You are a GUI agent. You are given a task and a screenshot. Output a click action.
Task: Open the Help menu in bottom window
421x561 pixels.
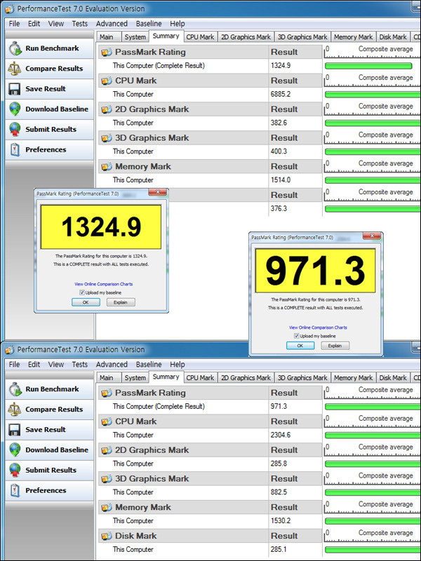point(178,365)
